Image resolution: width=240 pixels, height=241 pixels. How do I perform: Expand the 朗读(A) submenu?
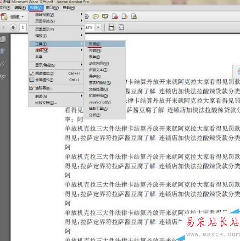pos(56,96)
